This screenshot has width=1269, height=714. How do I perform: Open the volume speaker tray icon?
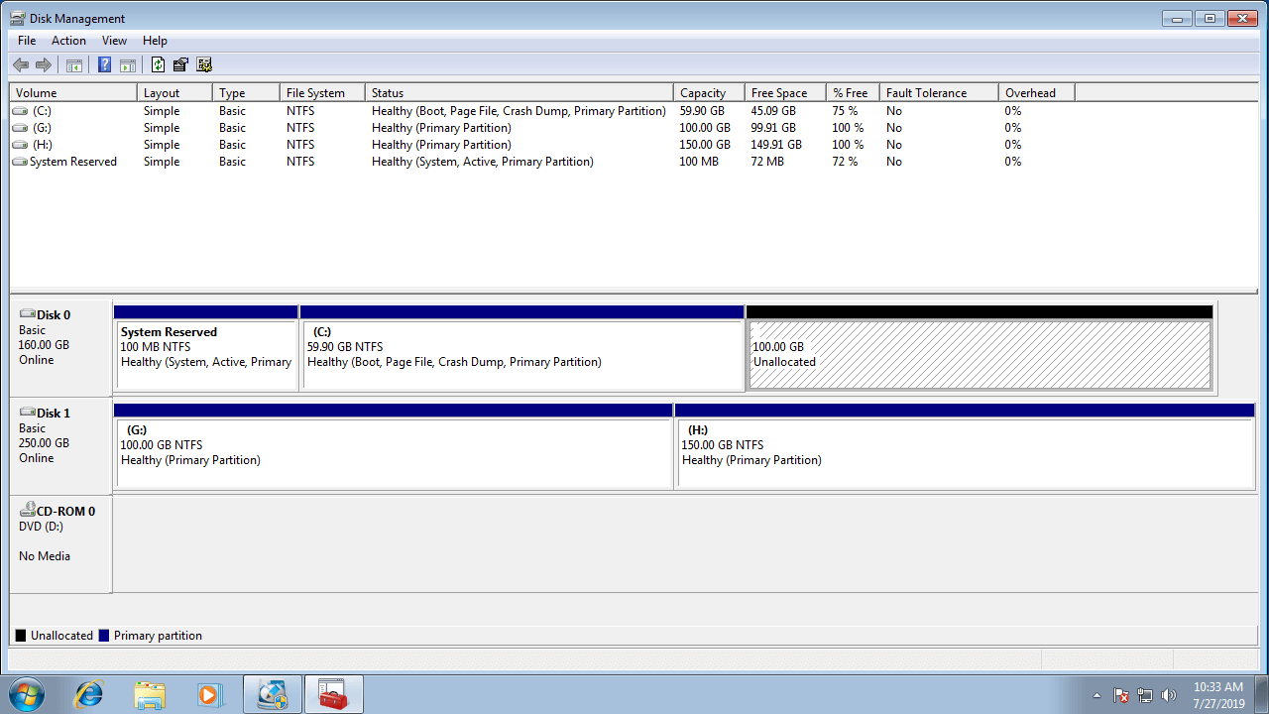[1169, 695]
